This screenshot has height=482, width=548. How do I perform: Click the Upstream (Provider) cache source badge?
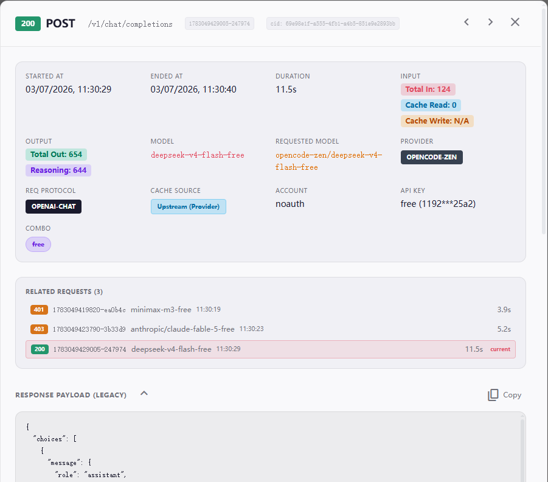pyautogui.click(x=189, y=207)
